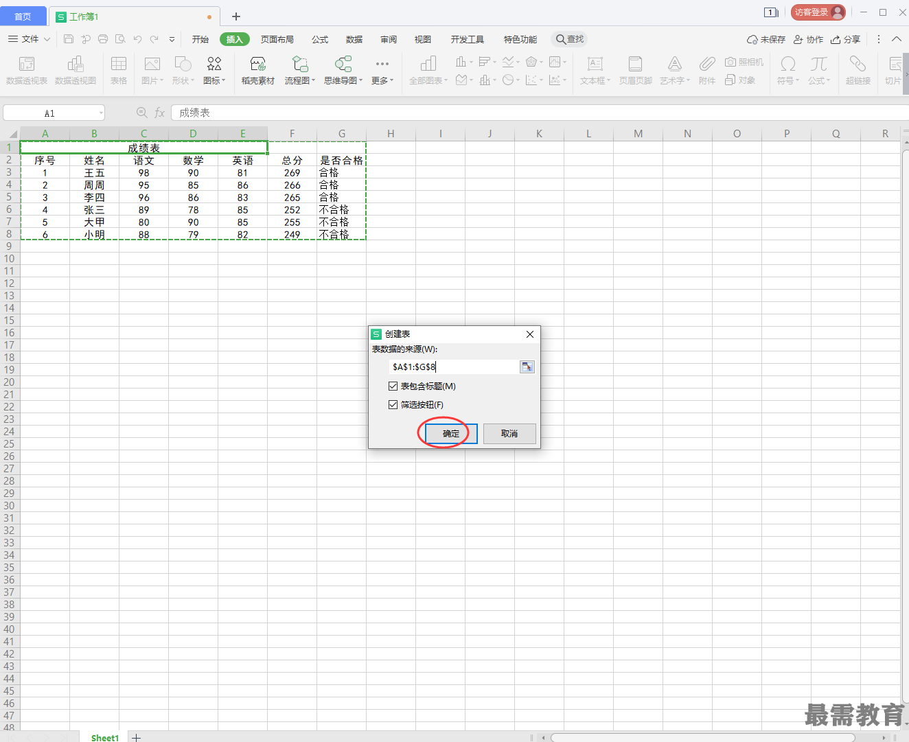Open the 文件 menu

[29, 39]
